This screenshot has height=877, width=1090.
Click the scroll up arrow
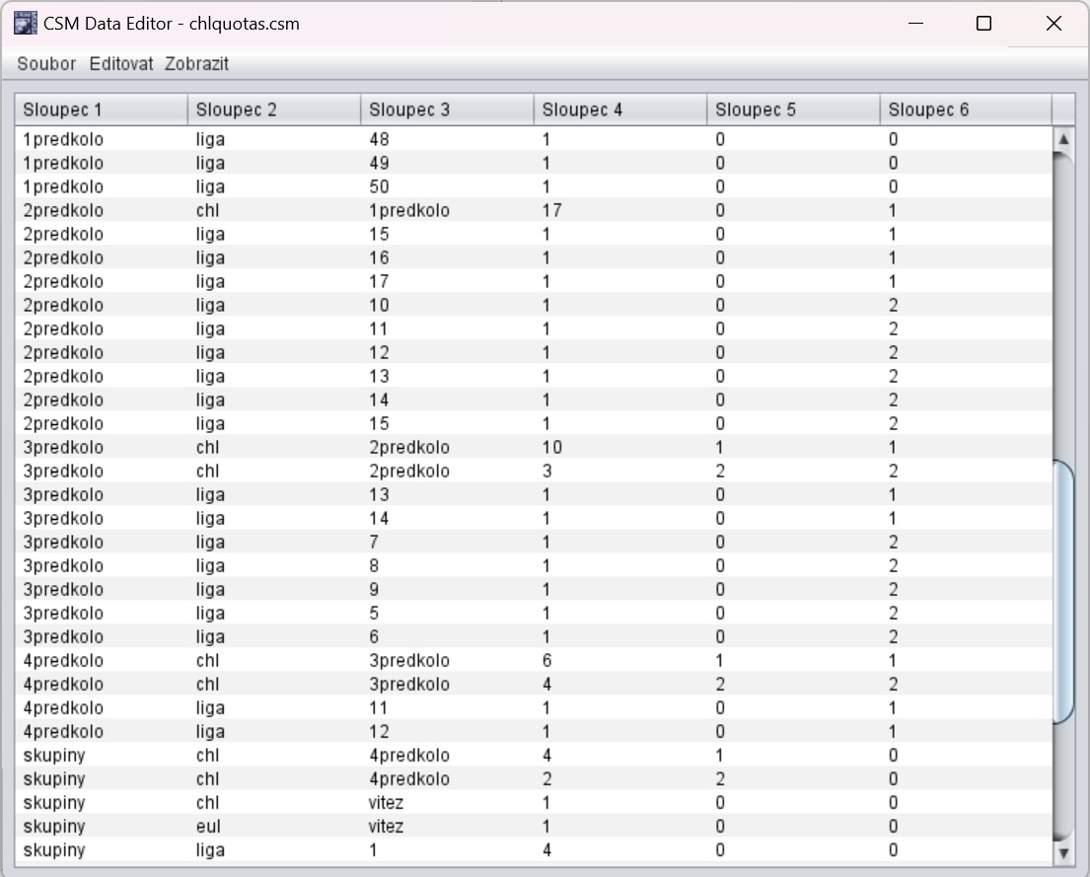click(1063, 140)
